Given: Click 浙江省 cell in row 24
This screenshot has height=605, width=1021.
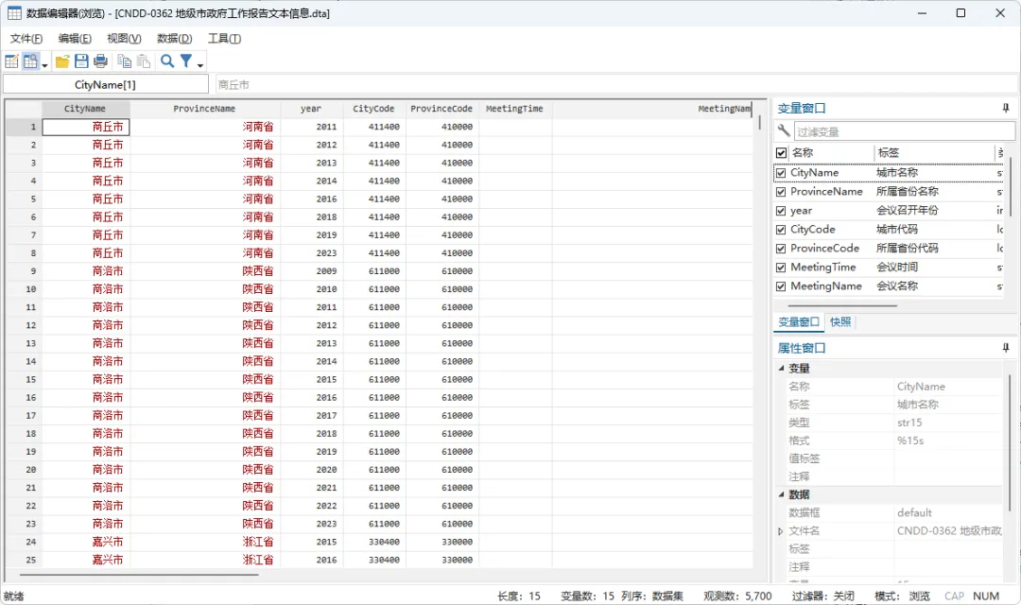Looking at the screenshot, I should tap(205, 542).
